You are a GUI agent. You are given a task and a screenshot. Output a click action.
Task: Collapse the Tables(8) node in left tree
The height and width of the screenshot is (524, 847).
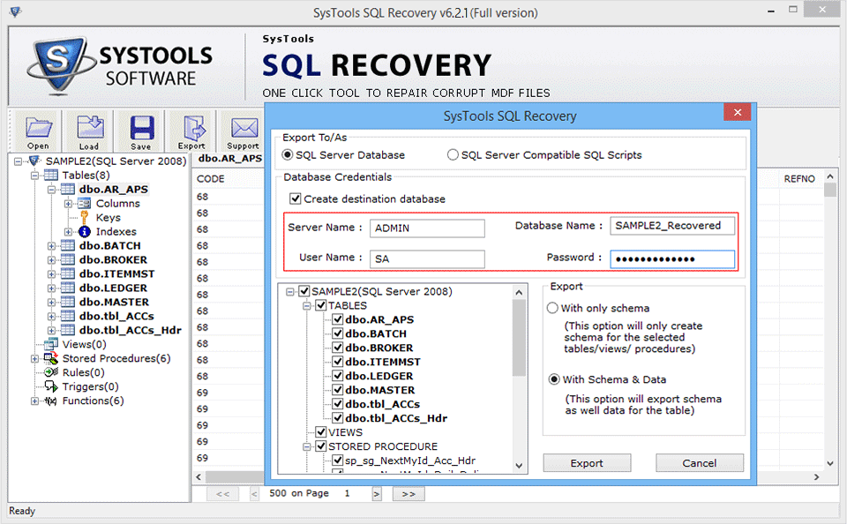(x=34, y=175)
